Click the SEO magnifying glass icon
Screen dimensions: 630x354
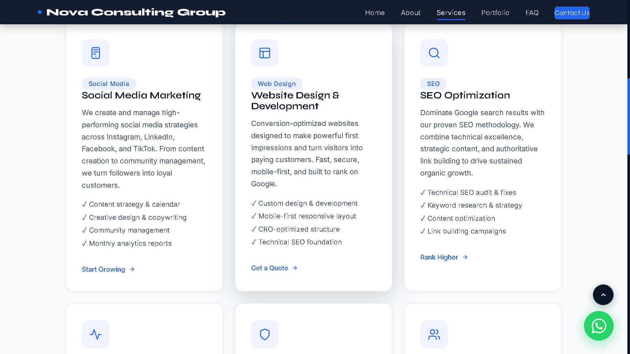[434, 53]
